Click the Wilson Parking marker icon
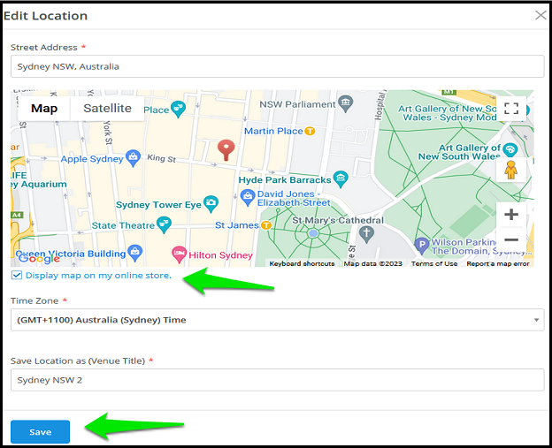This screenshot has width=552, height=448. (x=422, y=246)
